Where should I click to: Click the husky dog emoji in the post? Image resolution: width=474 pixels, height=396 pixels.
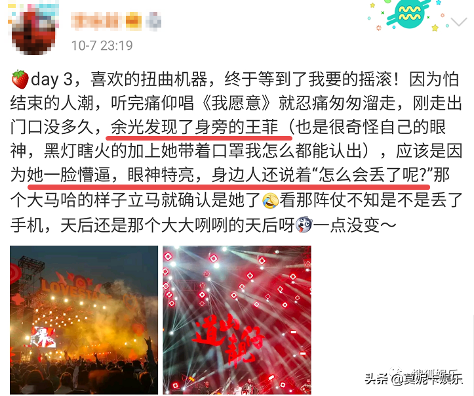pyautogui.click(x=304, y=225)
